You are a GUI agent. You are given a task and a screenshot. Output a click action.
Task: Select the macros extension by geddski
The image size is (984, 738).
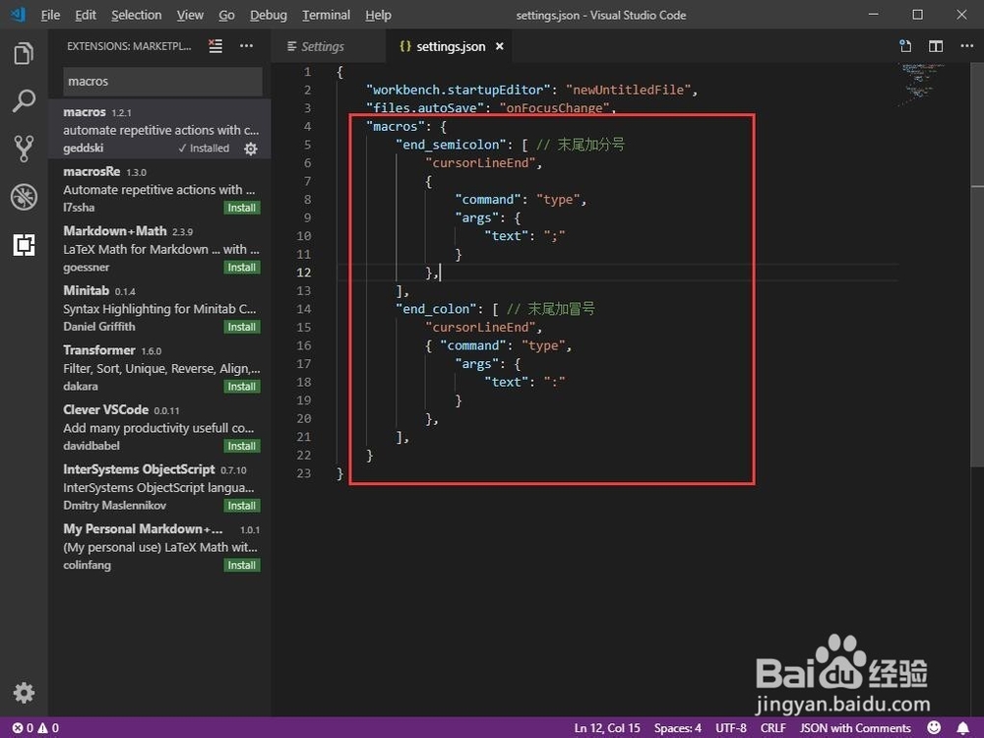(x=159, y=129)
